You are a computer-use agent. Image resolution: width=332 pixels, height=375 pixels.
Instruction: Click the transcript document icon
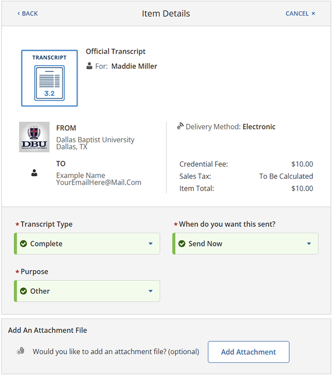click(49, 78)
